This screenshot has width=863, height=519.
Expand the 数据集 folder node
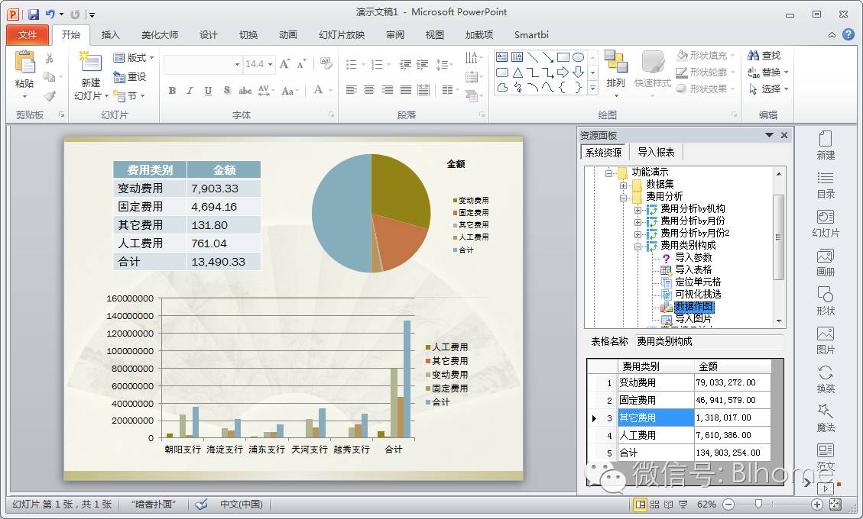(624, 185)
